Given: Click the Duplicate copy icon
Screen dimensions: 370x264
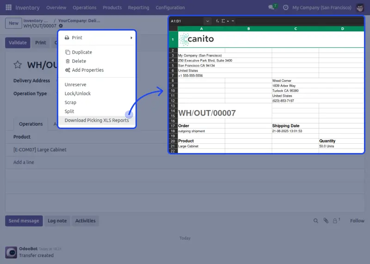Looking at the screenshot, I should (68, 52).
